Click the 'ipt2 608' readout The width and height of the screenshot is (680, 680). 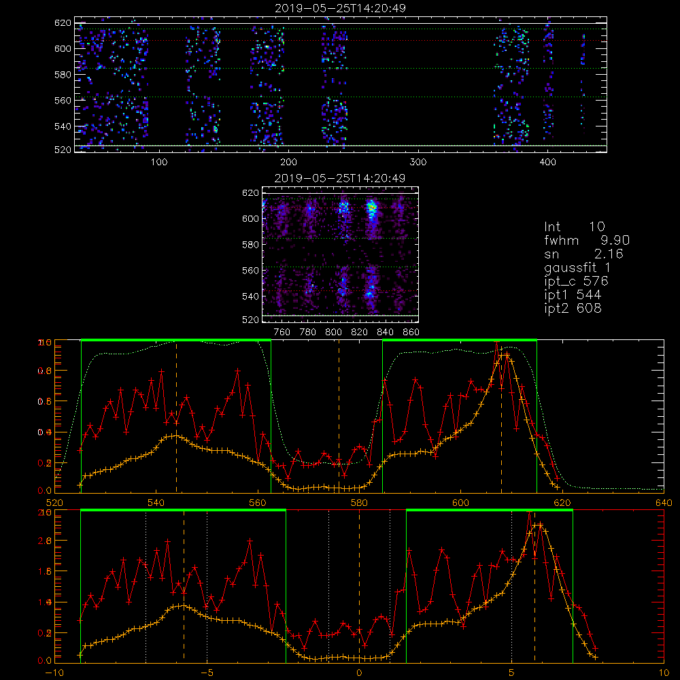coord(573,308)
